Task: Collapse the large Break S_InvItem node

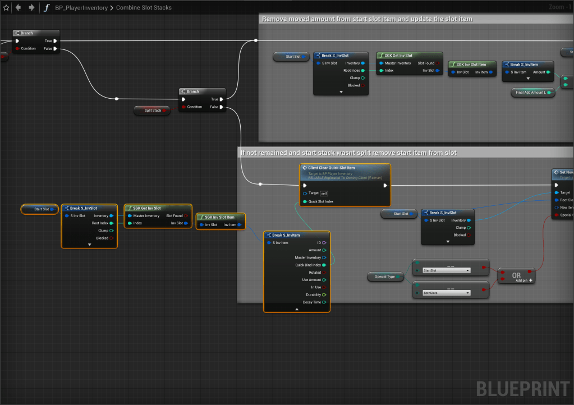Action: point(297,309)
